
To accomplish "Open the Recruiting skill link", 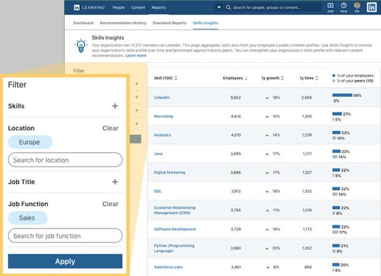I will point(163,116).
